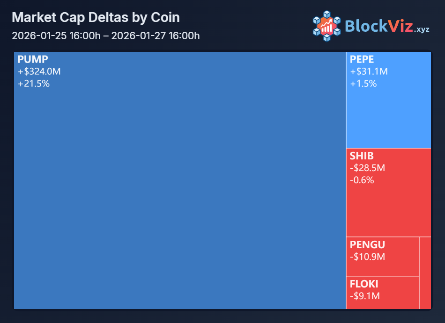Click the +1.5% PEPE percentage
The image size is (445, 323).
[363, 84]
